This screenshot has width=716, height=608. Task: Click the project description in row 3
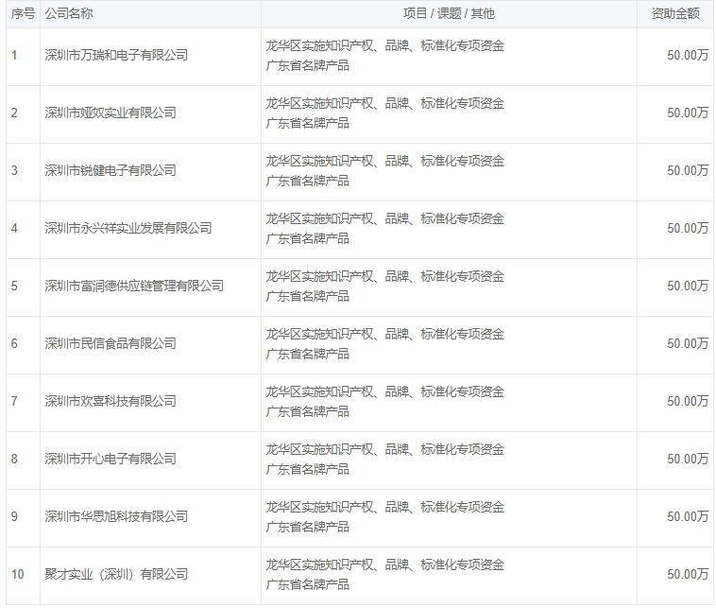pyautogui.click(x=384, y=162)
